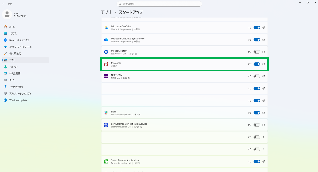Enable the NZXT CAM startup toggle
Image resolution: width=318 pixels, height=172 pixels.
coord(257,76)
